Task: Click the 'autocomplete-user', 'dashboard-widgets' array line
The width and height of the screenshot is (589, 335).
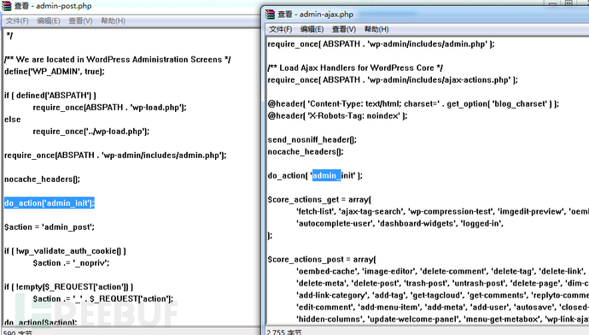Action: click(399, 224)
